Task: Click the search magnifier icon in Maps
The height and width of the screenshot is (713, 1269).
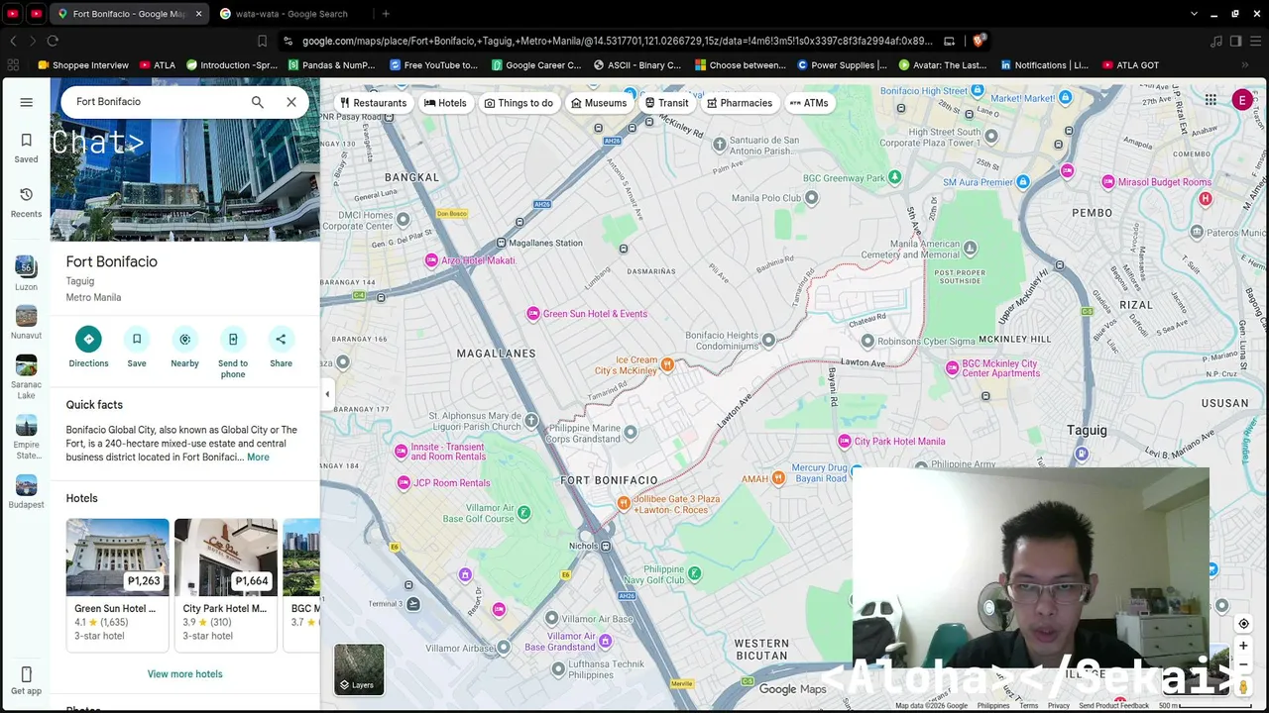Action: pos(258,102)
